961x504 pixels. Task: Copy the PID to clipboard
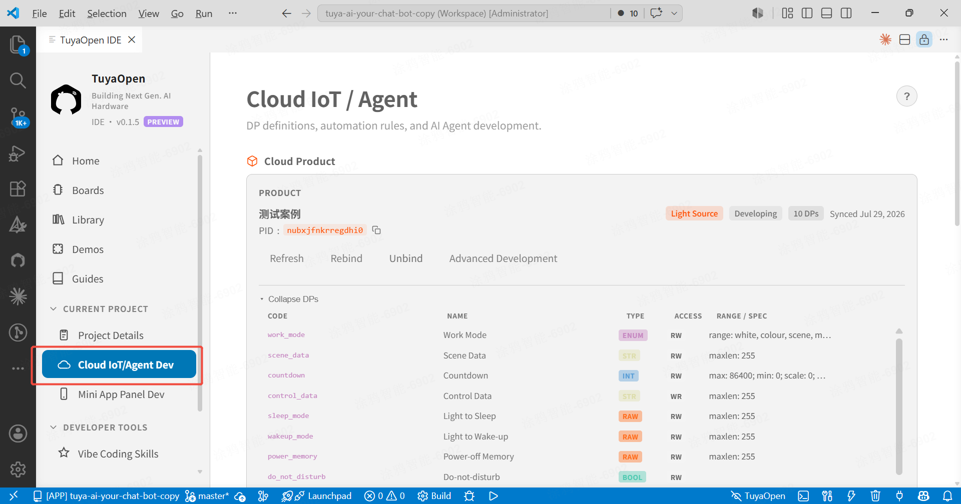(x=376, y=230)
